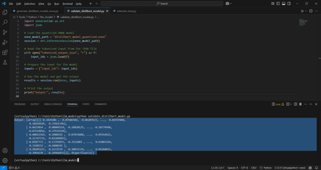Open notifications bell in status bar
Screen dimensions: 321x170
(x=317, y=168)
